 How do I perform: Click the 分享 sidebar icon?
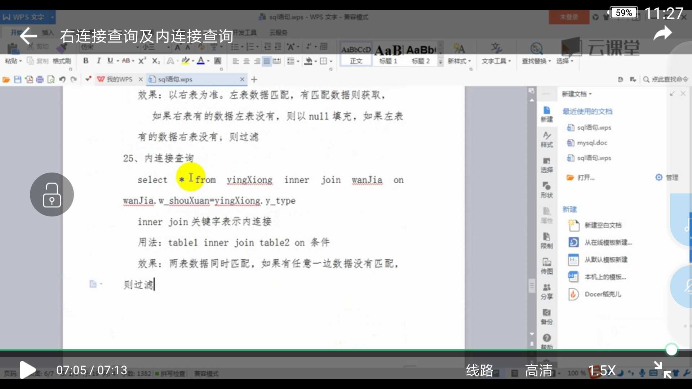coord(546,291)
